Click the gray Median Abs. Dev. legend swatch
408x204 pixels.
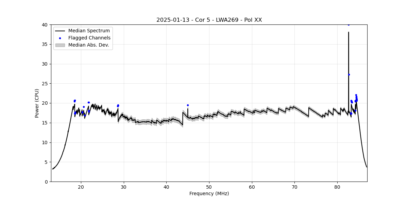60,45
